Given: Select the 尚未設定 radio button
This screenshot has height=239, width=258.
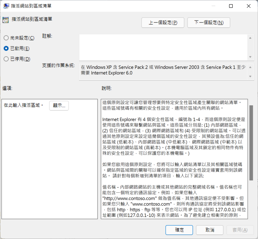Looking at the screenshot, I should tap(6, 38).
